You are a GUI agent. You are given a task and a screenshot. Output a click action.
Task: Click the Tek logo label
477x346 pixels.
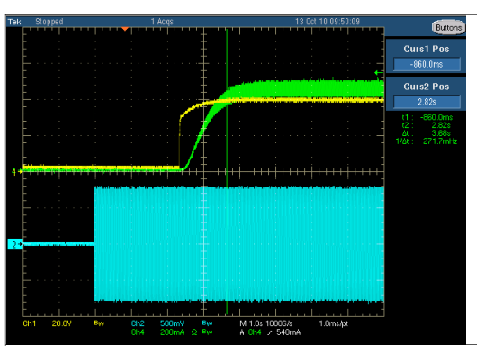pyautogui.click(x=14, y=22)
